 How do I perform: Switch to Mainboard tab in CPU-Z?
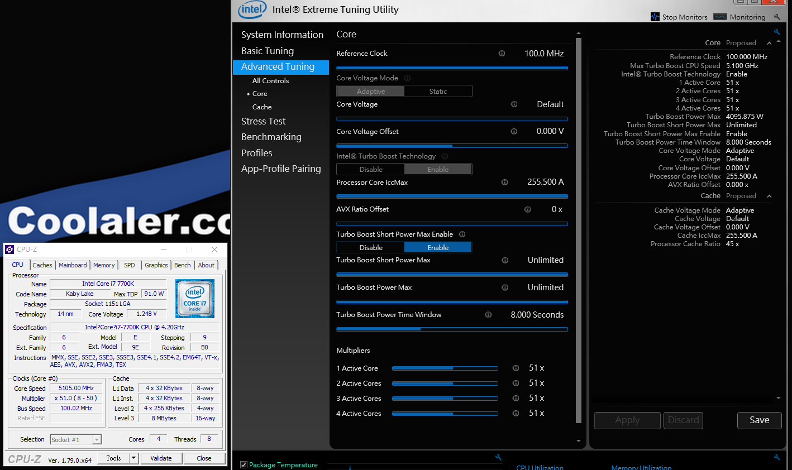tap(73, 265)
